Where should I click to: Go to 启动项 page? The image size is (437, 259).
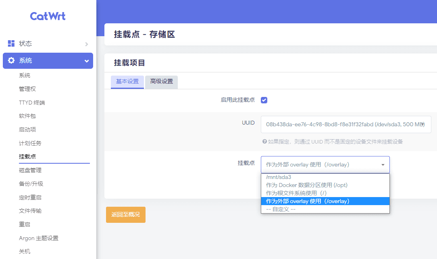27,129
